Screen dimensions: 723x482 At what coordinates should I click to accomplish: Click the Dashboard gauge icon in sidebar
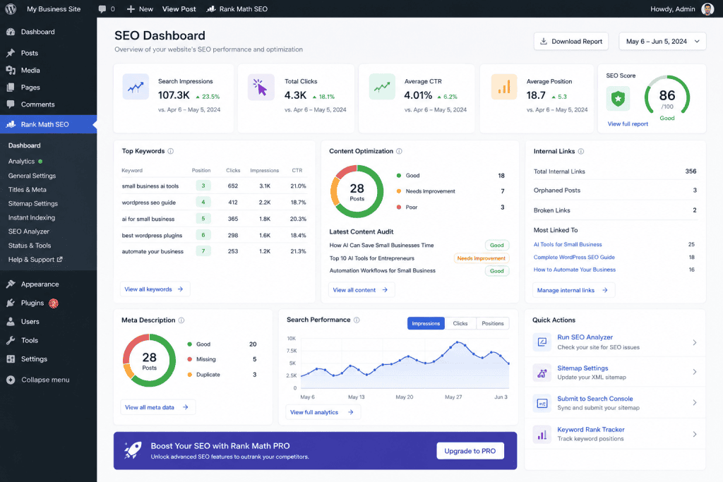[x=11, y=32]
